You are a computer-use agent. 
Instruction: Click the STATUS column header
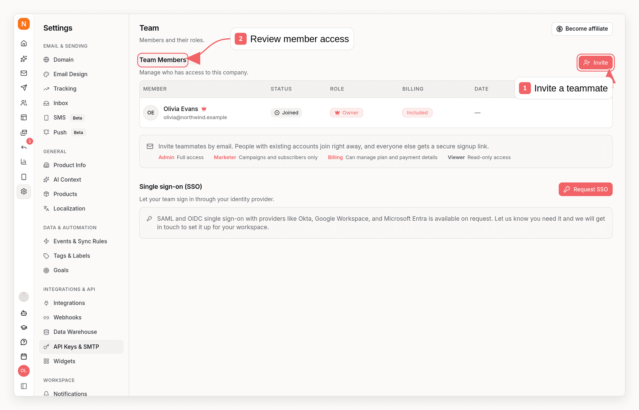coord(281,89)
